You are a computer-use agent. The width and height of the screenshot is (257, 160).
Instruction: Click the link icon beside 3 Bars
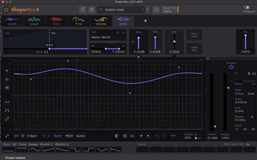tap(16, 136)
